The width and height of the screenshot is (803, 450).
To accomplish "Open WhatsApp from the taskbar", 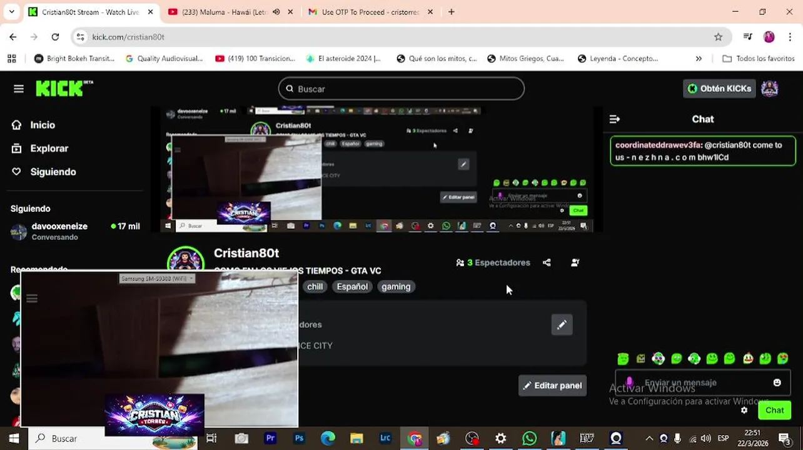I will coord(530,438).
